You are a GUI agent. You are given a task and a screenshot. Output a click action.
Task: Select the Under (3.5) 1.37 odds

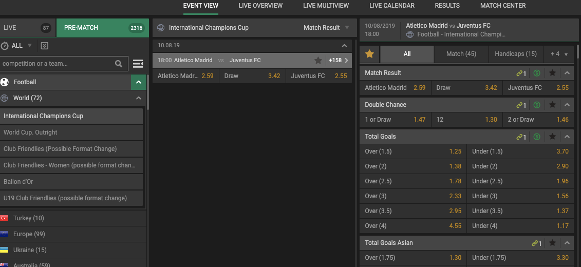click(x=520, y=211)
